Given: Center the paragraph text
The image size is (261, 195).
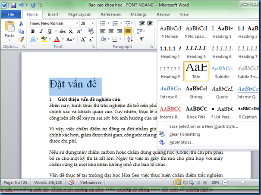Looking at the screenshot, I should coord(111,31).
